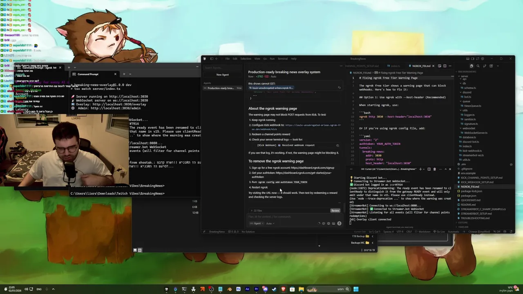
Task: Expand the sidebar views chevron
Action: [497, 66]
